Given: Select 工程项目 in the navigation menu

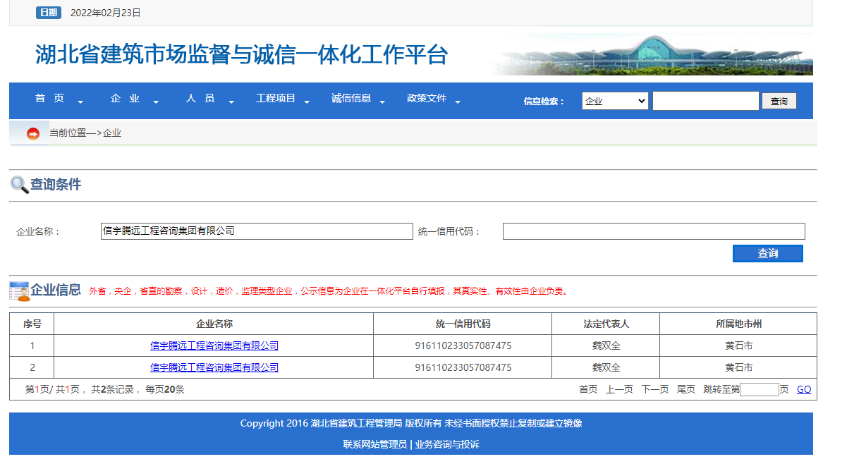Looking at the screenshot, I should point(276,98).
